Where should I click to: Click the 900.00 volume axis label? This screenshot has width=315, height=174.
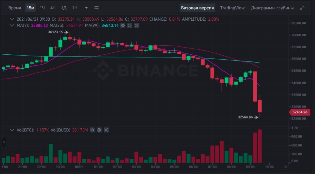coord(297,137)
